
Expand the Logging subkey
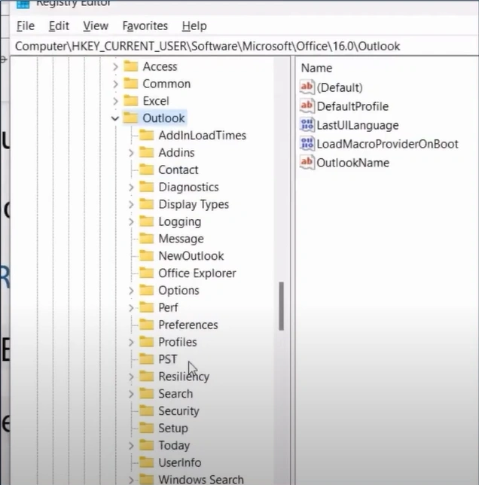(131, 221)
